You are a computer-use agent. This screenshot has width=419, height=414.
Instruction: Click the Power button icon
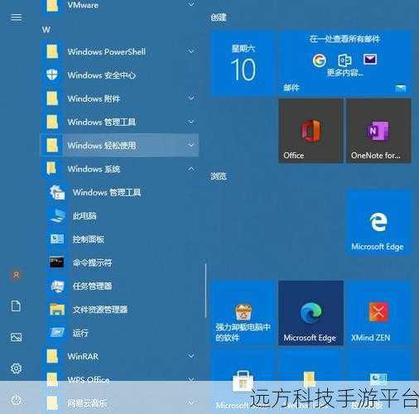[16, 400]
